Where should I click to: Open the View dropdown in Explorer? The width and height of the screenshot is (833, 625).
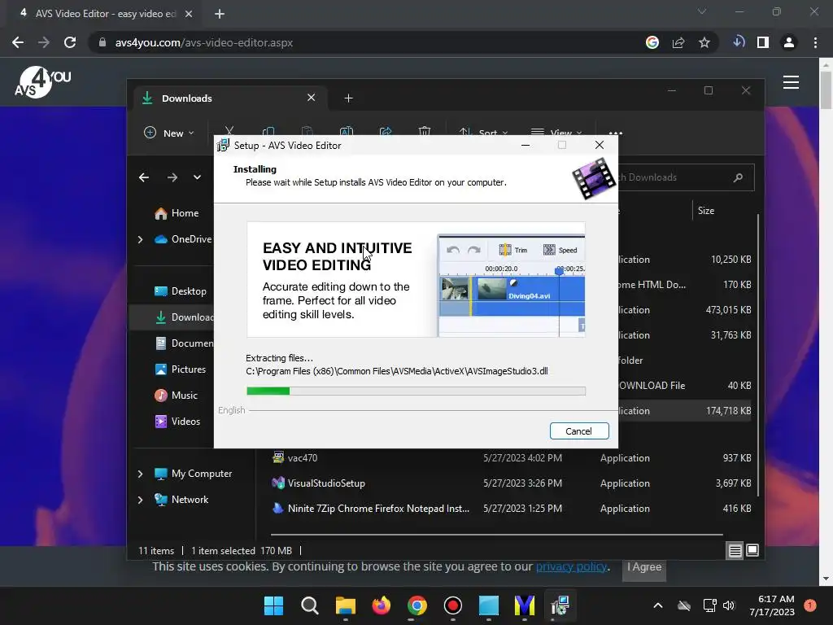click(x=556, y=133)
